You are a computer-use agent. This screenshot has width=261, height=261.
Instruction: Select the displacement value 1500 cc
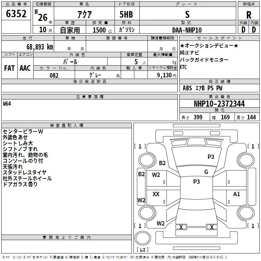click(x=102, y=30)
